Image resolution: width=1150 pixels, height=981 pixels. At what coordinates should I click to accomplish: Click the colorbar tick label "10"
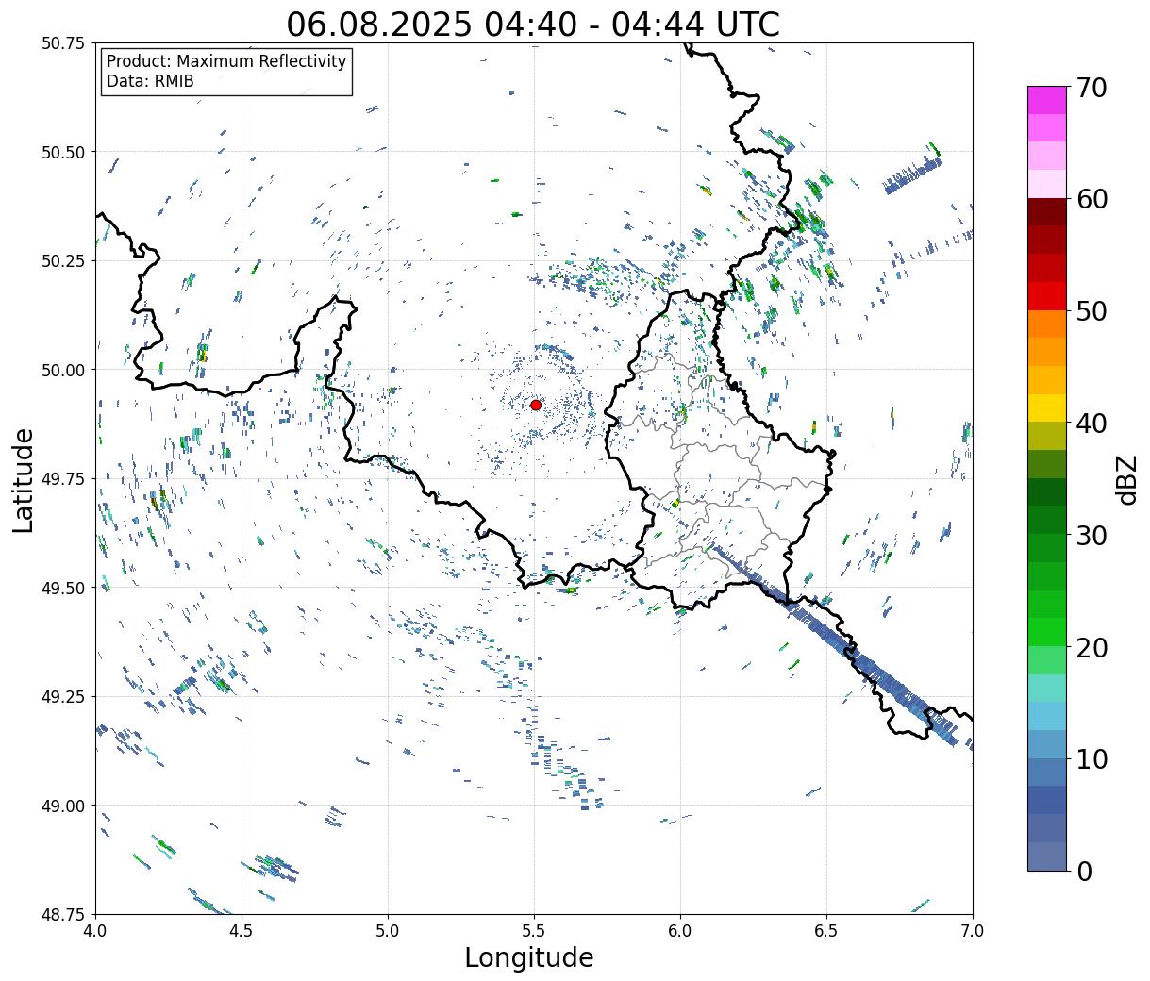click(1092, 758)
